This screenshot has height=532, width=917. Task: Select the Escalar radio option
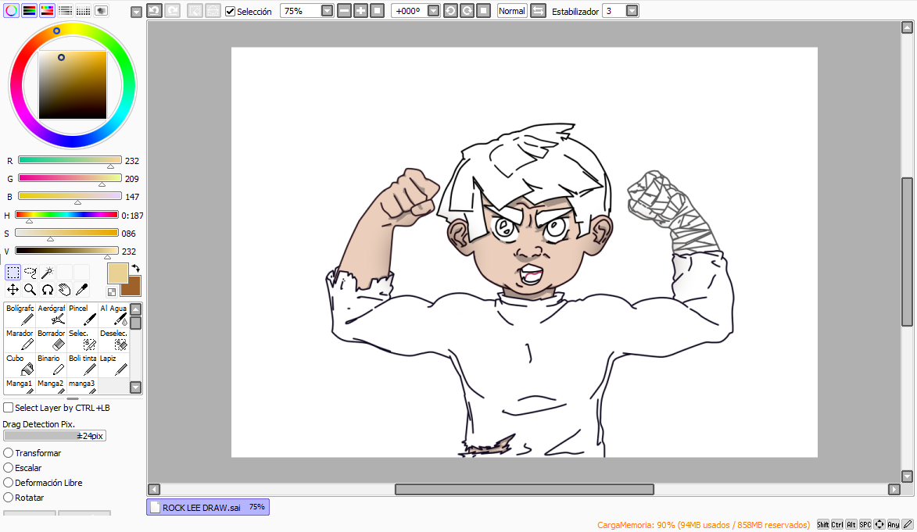tap(8, 468)
